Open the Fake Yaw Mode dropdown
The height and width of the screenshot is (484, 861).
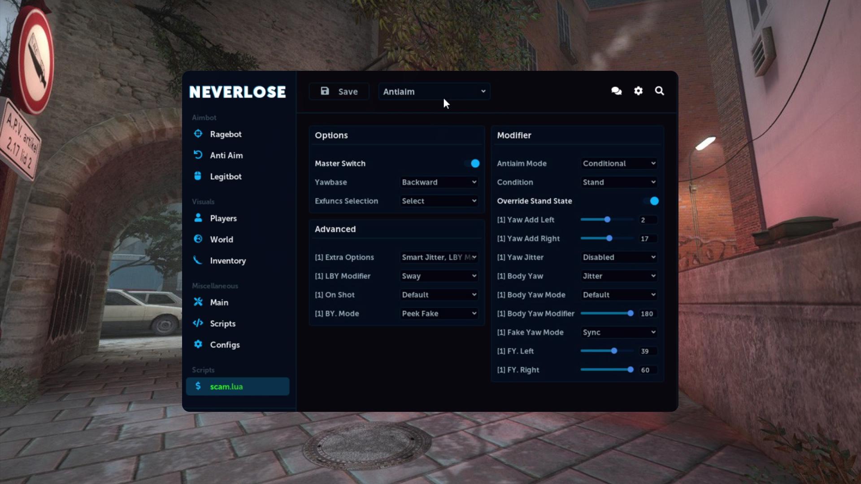click(x=619, y=332)
